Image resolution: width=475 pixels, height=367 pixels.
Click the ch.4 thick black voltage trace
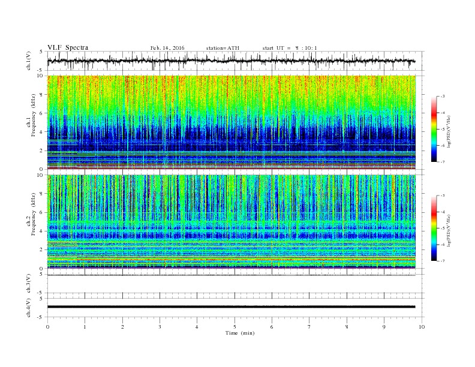[232, 307]
